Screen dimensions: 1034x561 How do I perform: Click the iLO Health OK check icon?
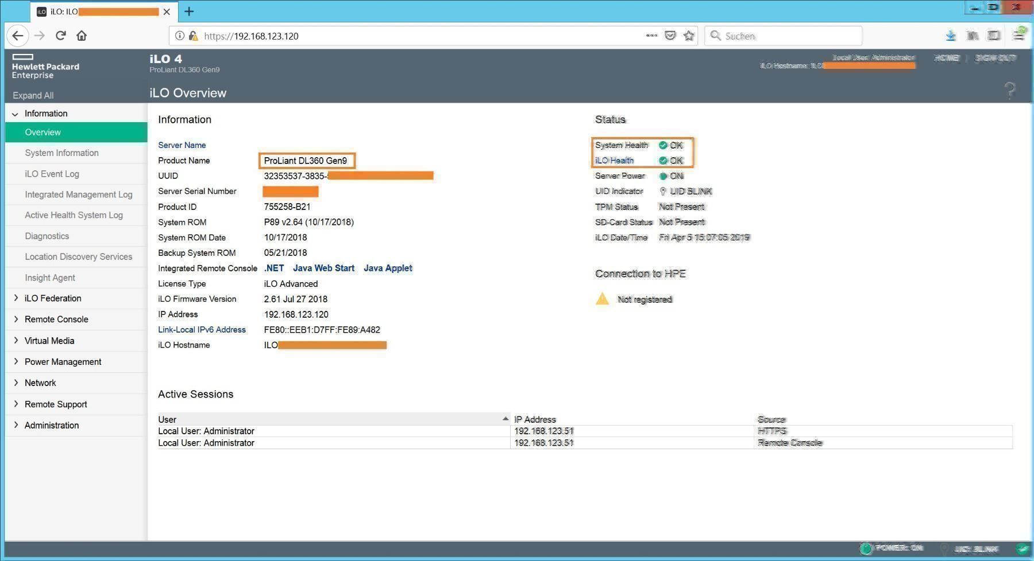[x=663, y=161]
